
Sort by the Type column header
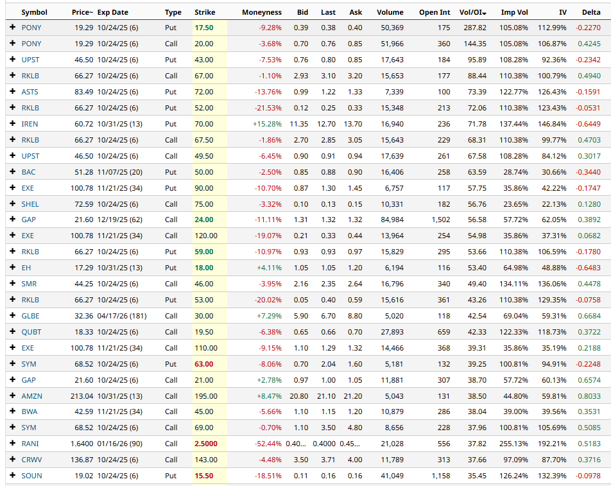click(173, 12)
